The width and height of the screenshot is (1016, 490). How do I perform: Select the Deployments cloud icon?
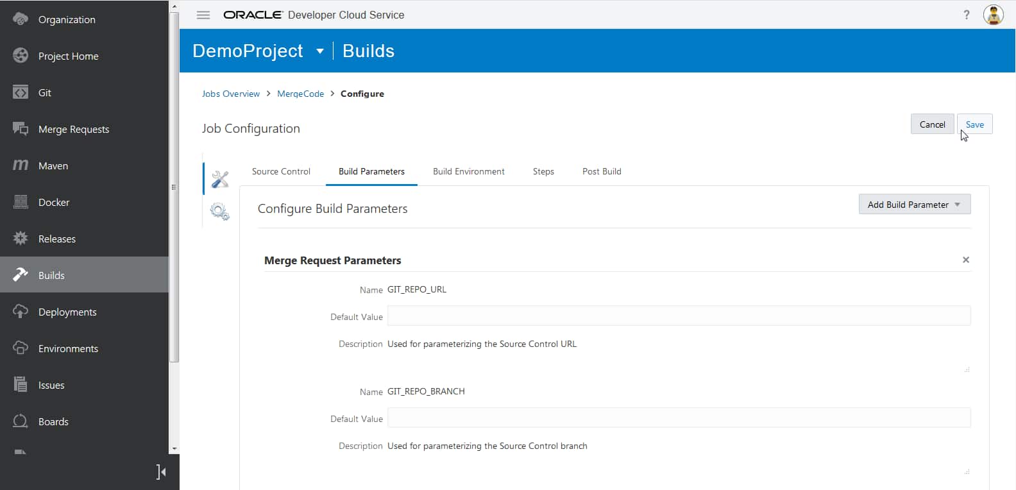(21, 312)
